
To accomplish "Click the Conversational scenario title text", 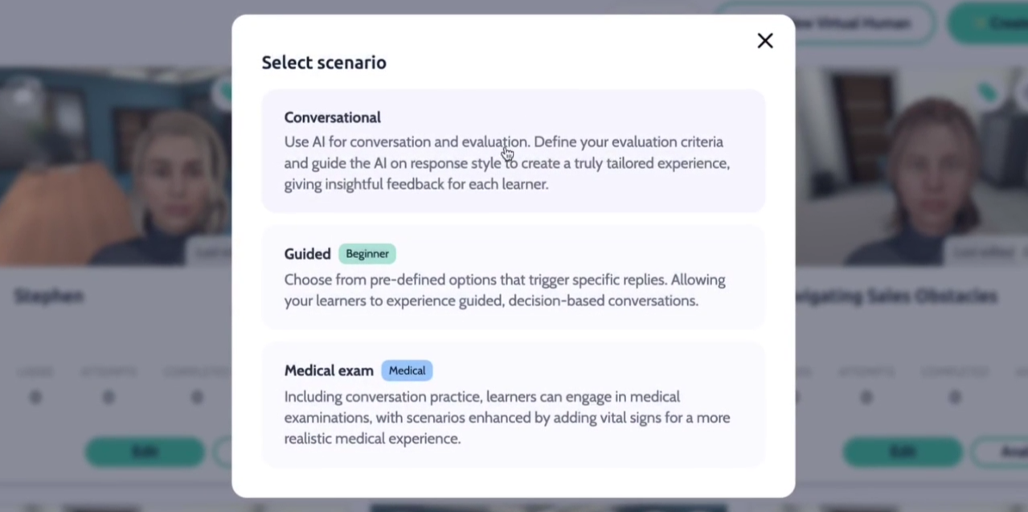I will 332,117.
